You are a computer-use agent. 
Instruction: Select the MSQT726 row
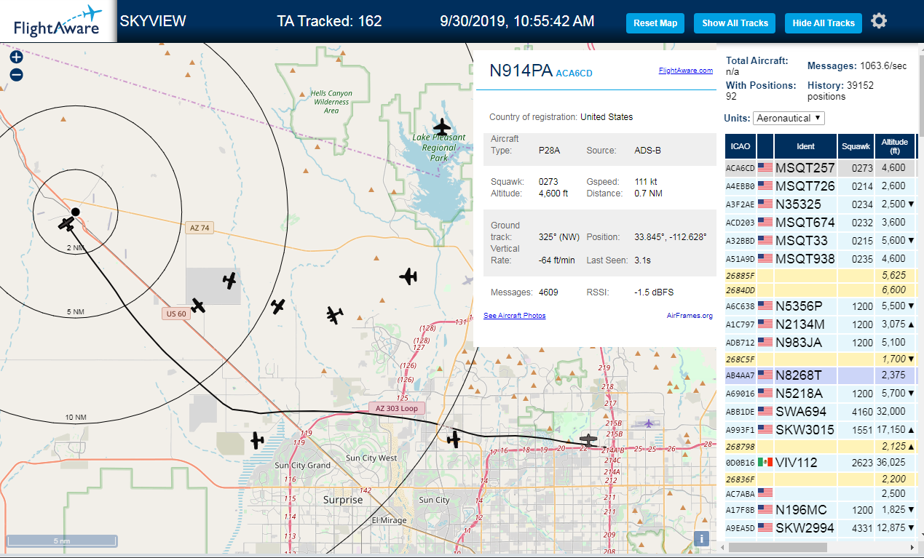[820, 186]
